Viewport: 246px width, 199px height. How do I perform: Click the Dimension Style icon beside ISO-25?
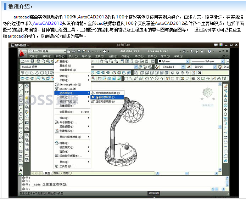pyautogui.click(x=189, y=67)
